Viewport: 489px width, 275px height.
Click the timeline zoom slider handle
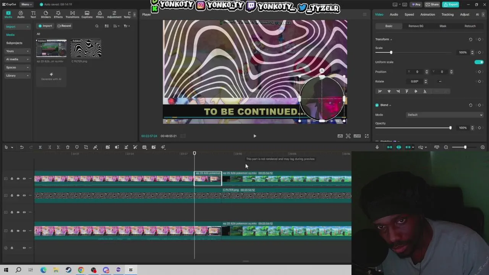pyautogui.click(x=465, y=147)
